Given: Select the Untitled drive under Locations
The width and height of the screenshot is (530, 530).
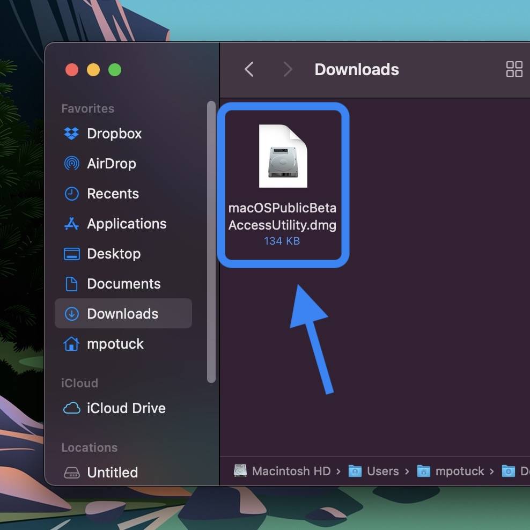Looking at the screenshot, I should pyautogui.click(x=113, y=473).
